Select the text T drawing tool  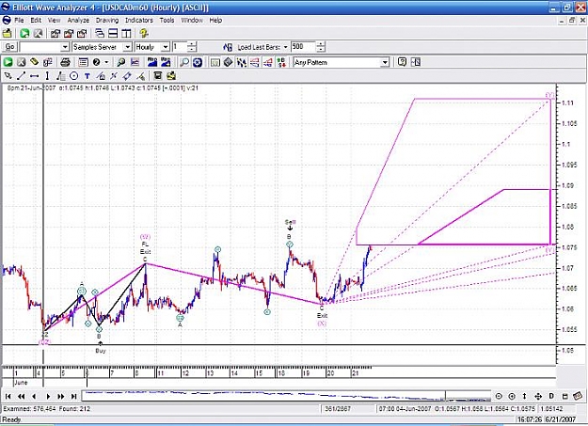pyautogui.click(x=87, y=76)
